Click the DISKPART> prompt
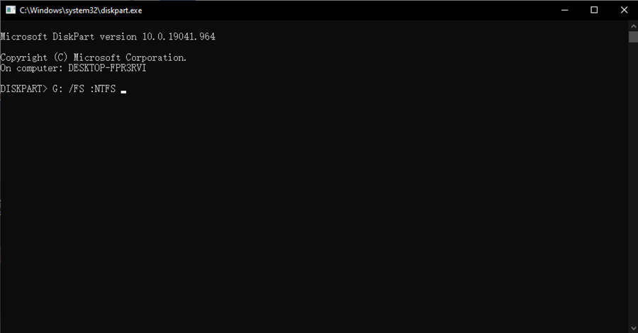Screen dimensions: 638x333 point(23,89)
